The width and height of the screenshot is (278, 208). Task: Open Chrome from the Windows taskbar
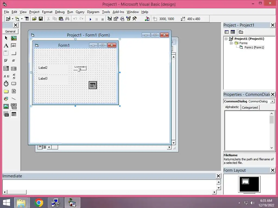(39, 203)
